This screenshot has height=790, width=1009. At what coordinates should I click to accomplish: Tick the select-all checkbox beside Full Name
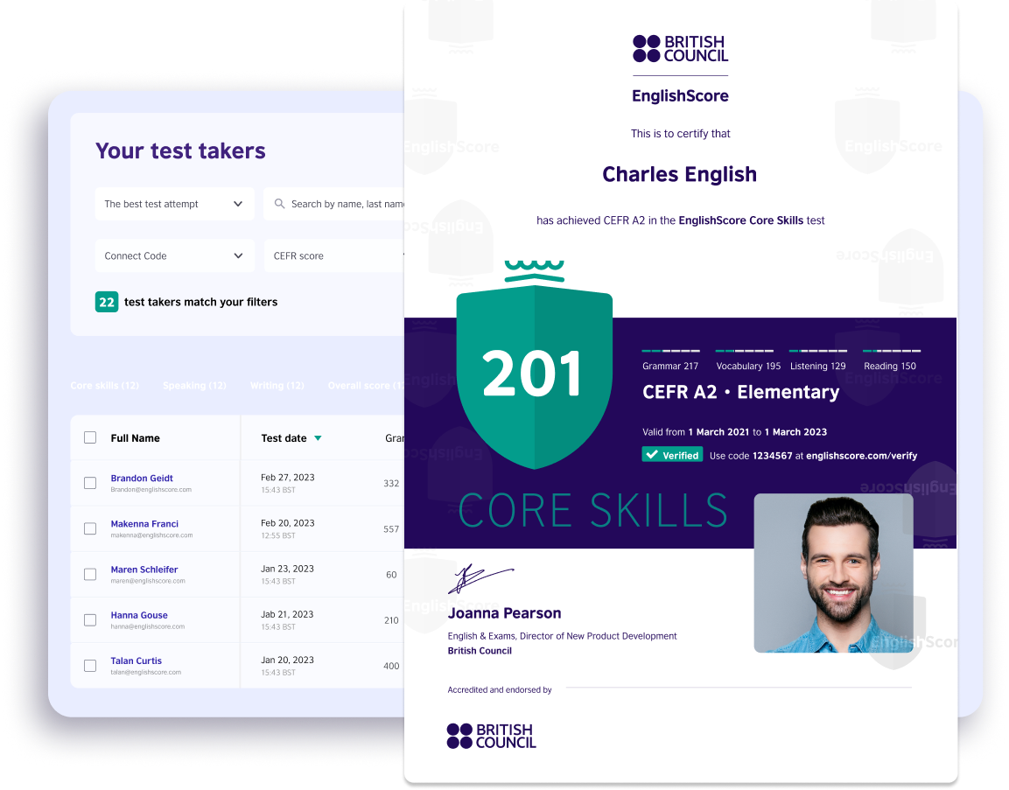[90, 437]
